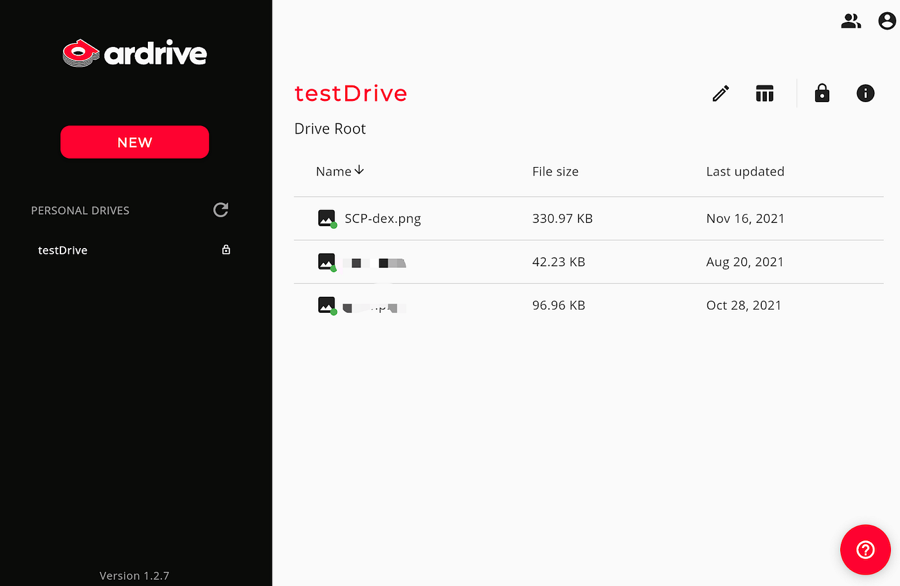Click the Oct 28, 2021 date
The height and width of the screenshot is (586, 900).
pos(744,305)
